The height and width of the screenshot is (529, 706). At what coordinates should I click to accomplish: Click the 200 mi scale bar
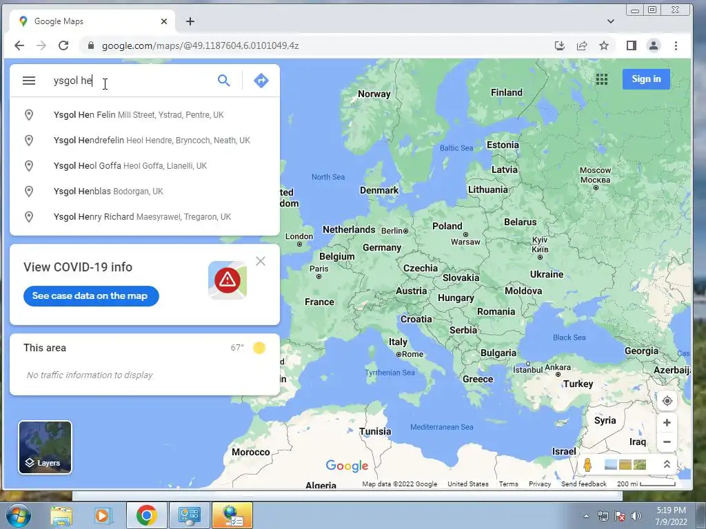(646, 484)
